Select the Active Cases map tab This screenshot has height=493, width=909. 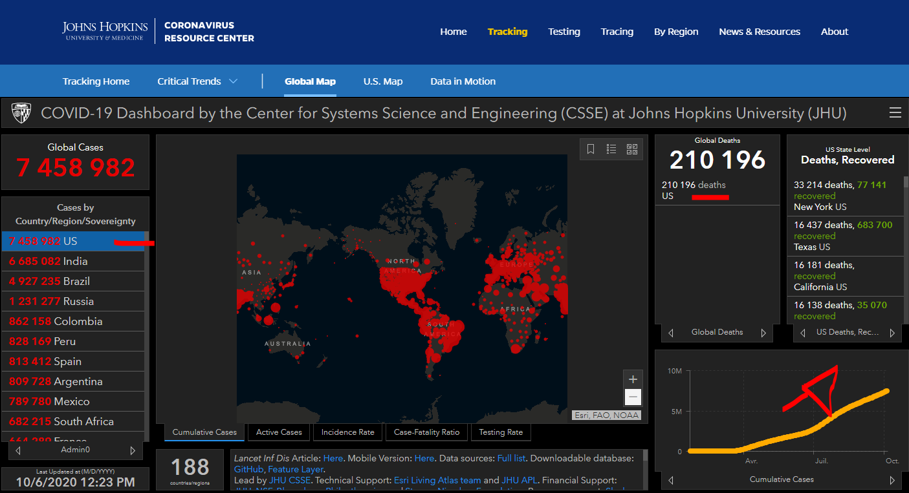pos(279,432)
